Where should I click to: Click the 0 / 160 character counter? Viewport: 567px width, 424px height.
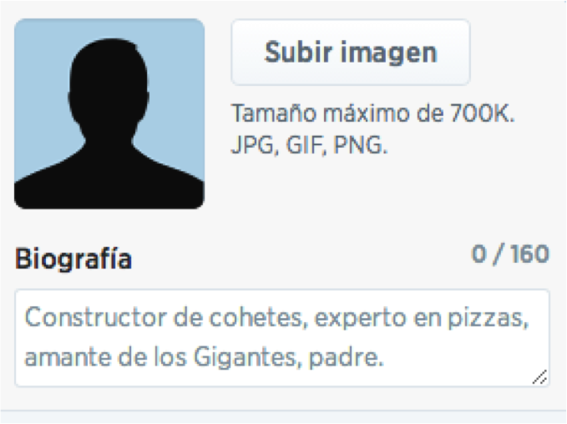pyautogui.click(x=510, y=254)
